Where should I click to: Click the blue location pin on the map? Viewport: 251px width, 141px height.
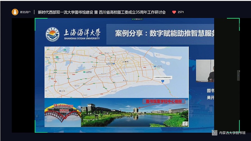point(163,81)
